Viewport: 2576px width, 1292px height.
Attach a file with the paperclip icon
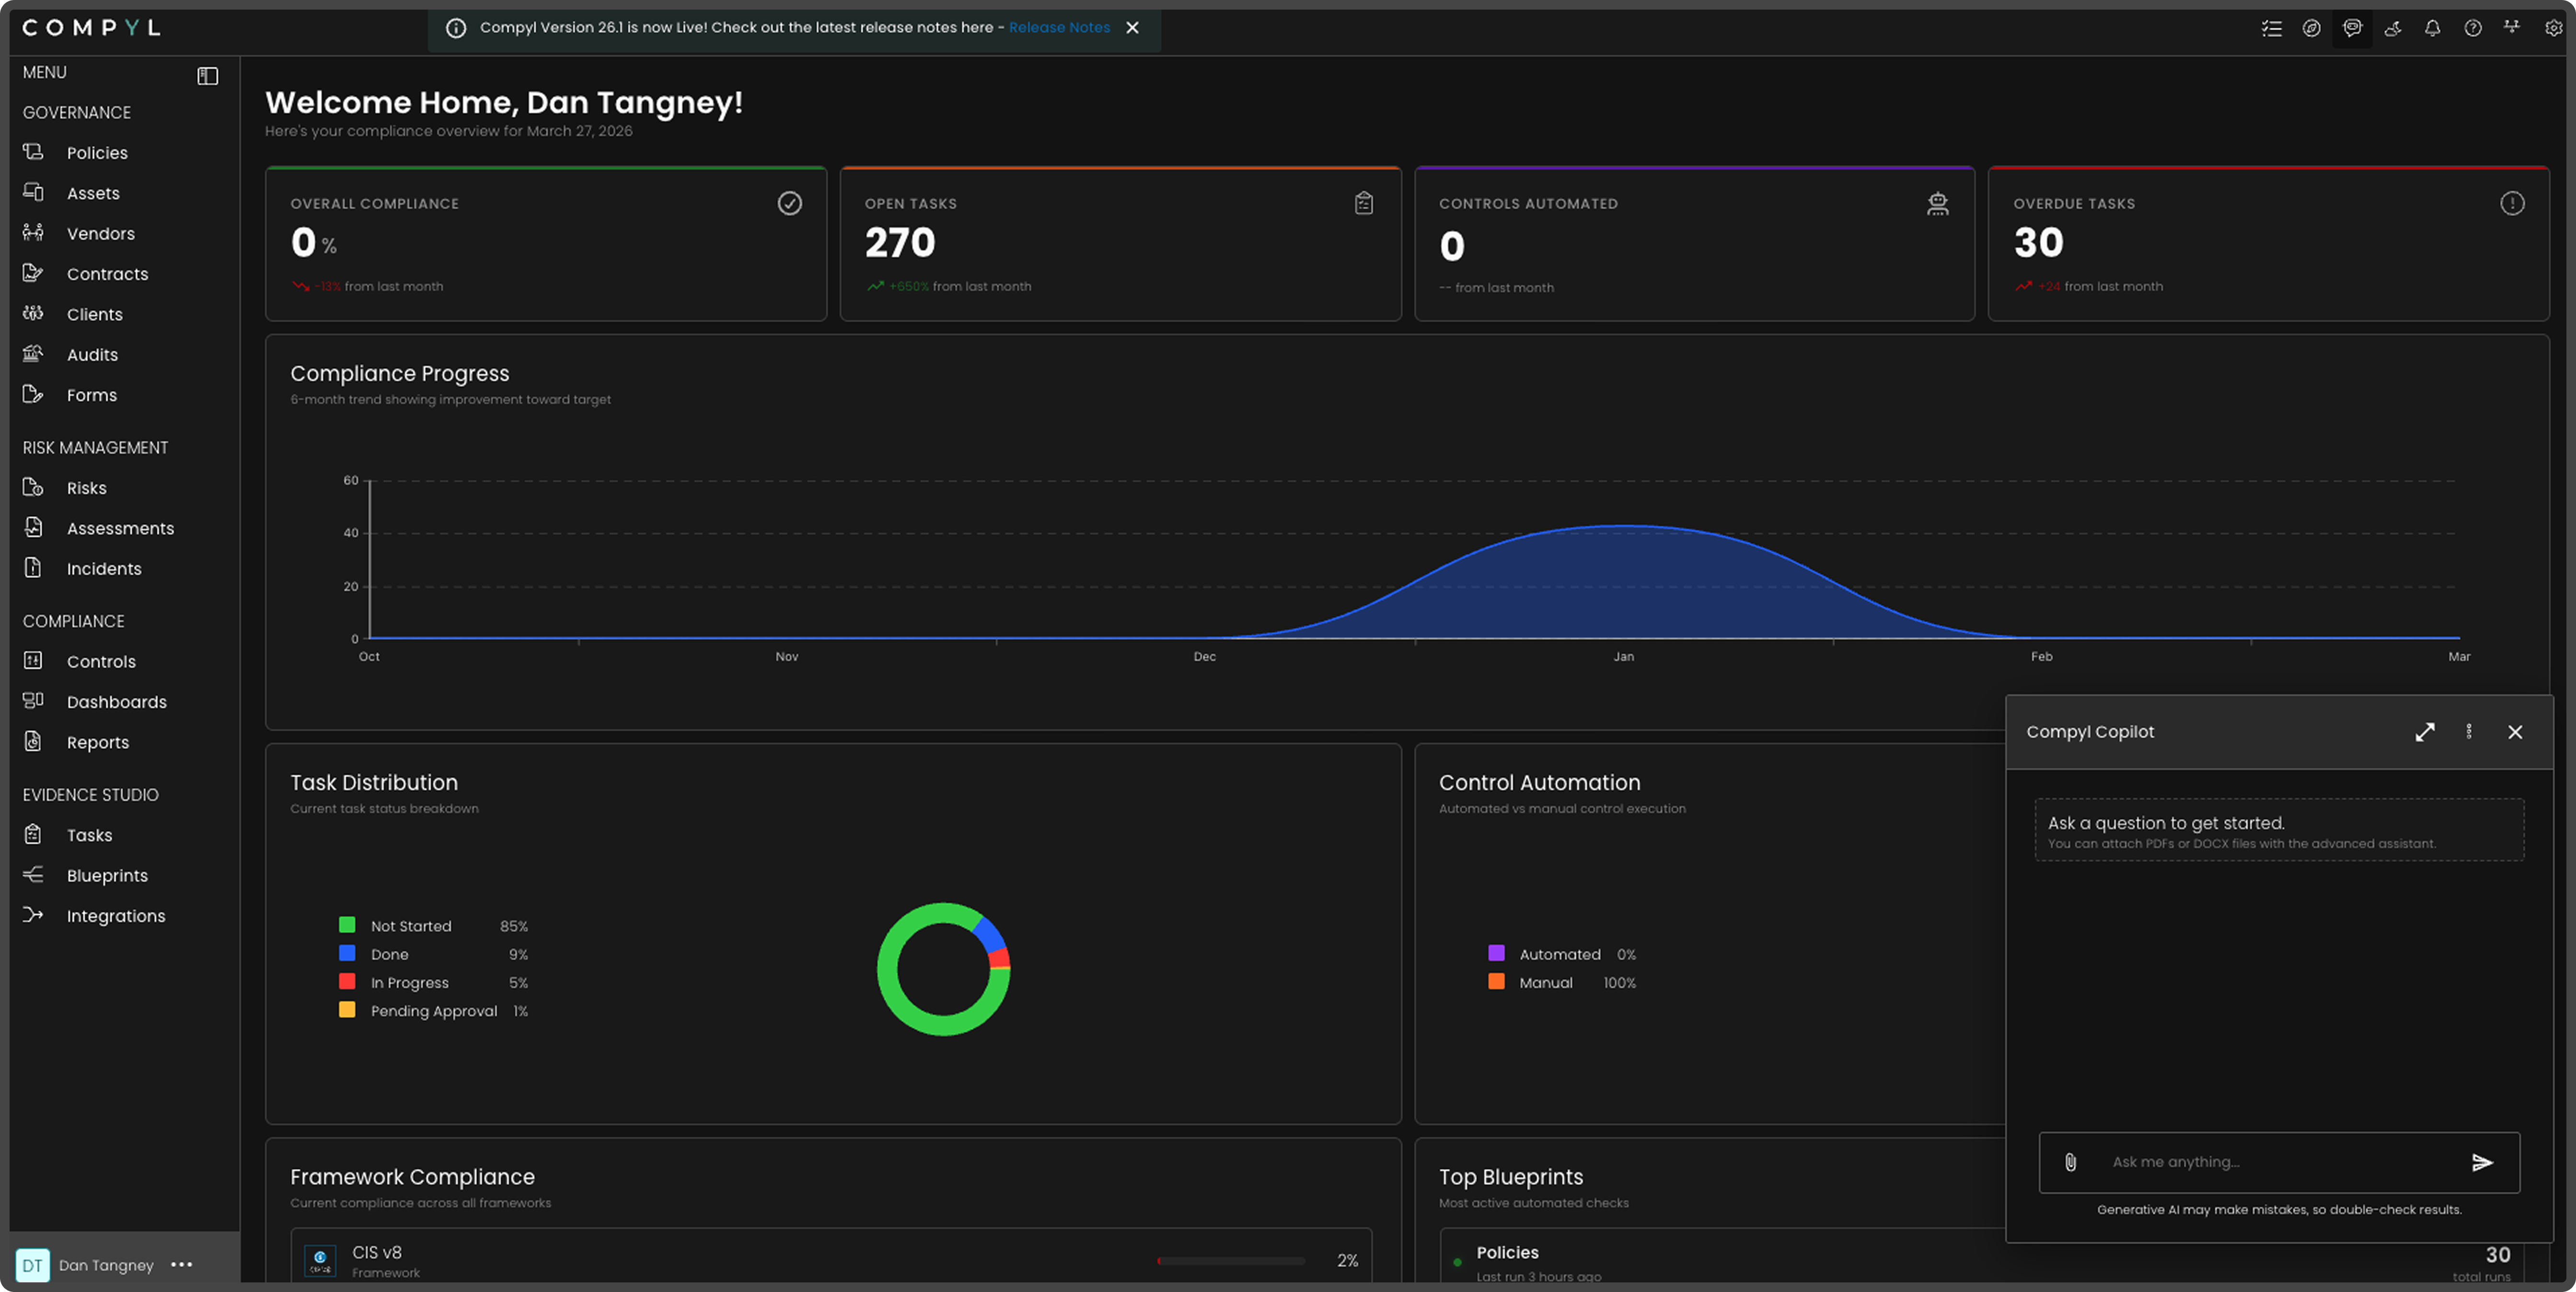click(2070, 1162)
